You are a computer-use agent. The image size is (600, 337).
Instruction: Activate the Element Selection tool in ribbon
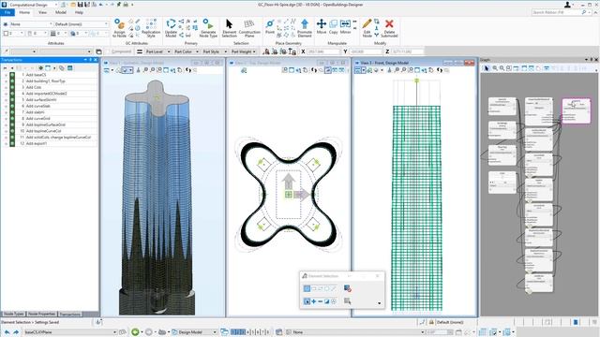coord(229,28)
